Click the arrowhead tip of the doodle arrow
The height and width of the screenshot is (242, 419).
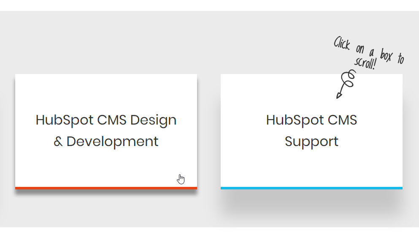pyautogui.click(x=338, y=97)
